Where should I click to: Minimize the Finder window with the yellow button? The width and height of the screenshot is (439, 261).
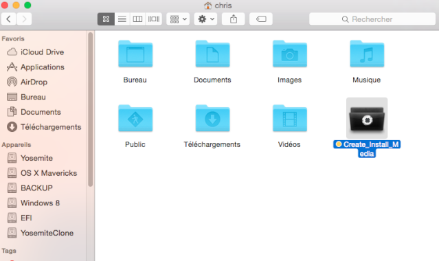(16, 5)
